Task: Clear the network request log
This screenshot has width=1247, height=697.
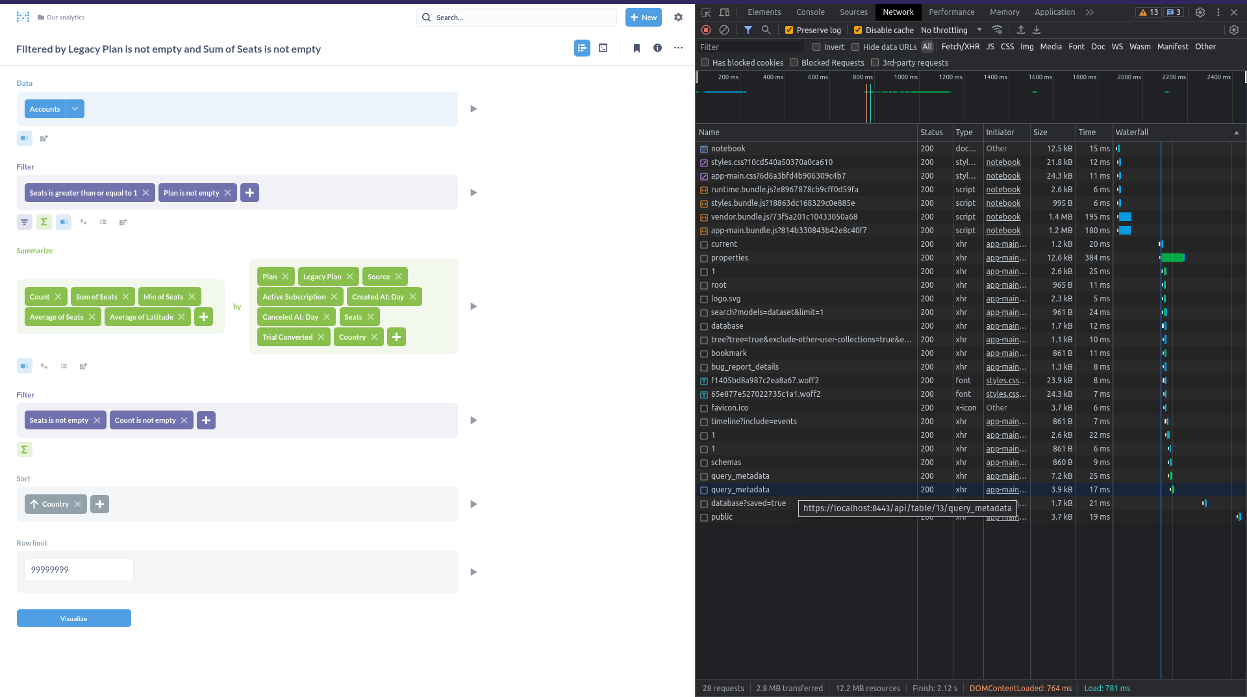Action: point(725,30)
